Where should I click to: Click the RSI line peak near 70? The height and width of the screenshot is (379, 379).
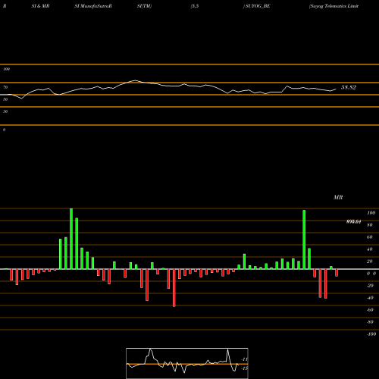click(x=135, y=80)
